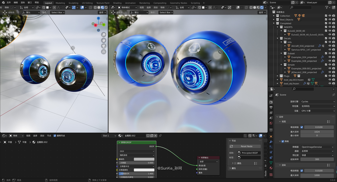337x182 pixels.
Task: Click the Blender logo menu icon
Action: pos(3,2)
